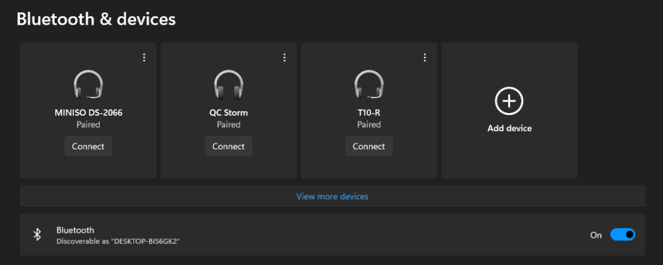Image resolution: width=663 pixels, height=265 pixels.
Task: Open more options for MINISO DS-2066
Action: point(144,58)
